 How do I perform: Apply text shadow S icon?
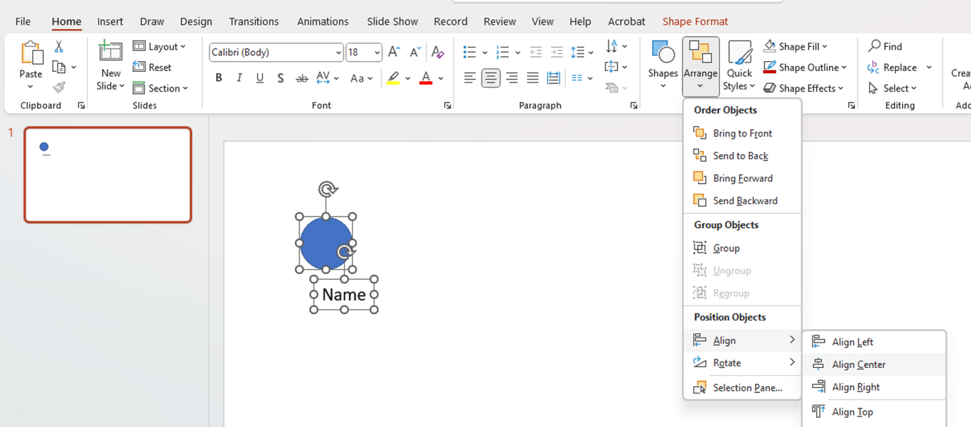click(281, 78)
